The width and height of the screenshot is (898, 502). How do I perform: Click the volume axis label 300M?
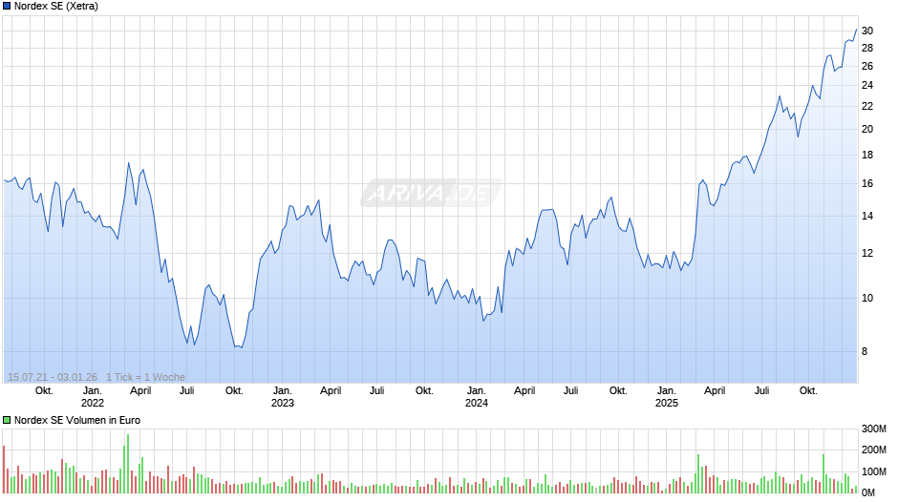pyautogui.click(x=874, y=429)
